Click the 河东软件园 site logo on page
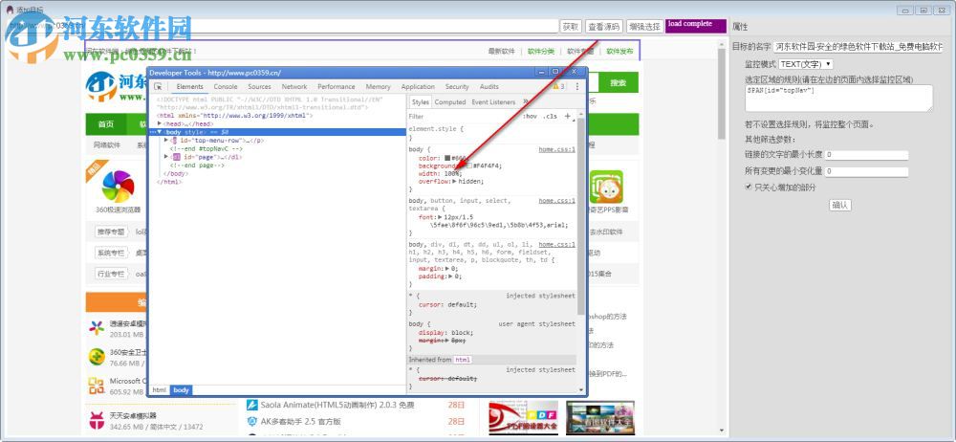 point(116,87)
